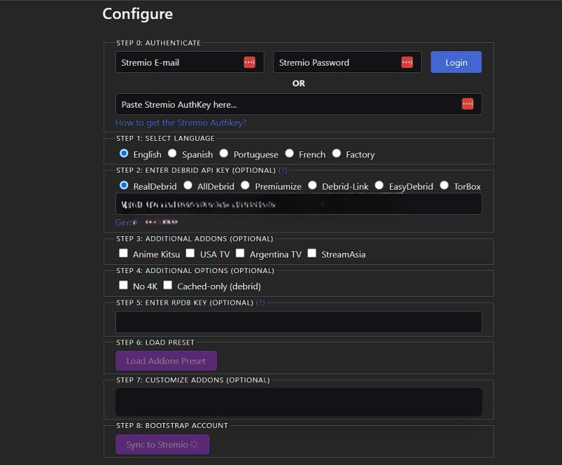
Task: Choose Portuguese as language
Action: pos(224,154)
